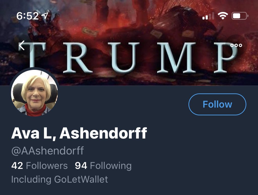Tap the cellular signal bars icon
Viewport: 258px width, 195px height.
pyautogui.click(x=208, y=16)
